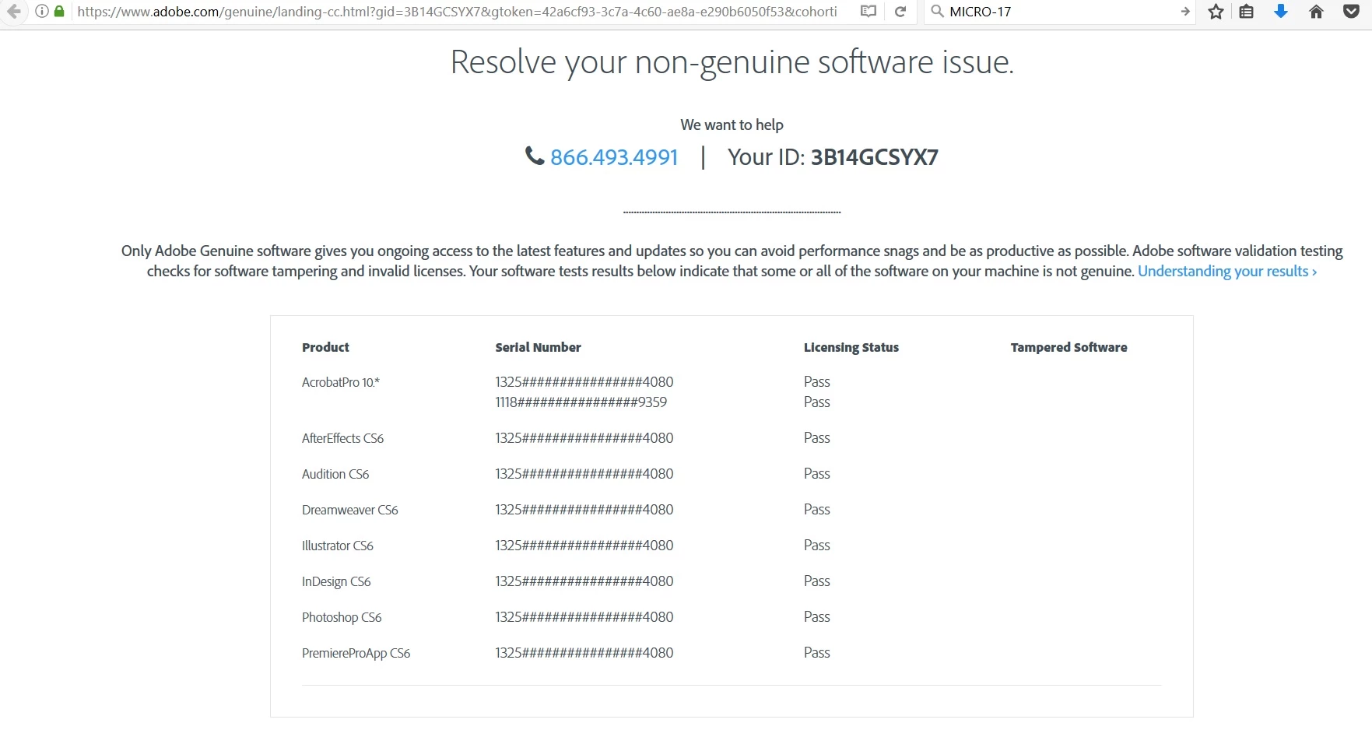Toggle reader view icon in address bar
The image size is (1372, 730).
[868, 12]
